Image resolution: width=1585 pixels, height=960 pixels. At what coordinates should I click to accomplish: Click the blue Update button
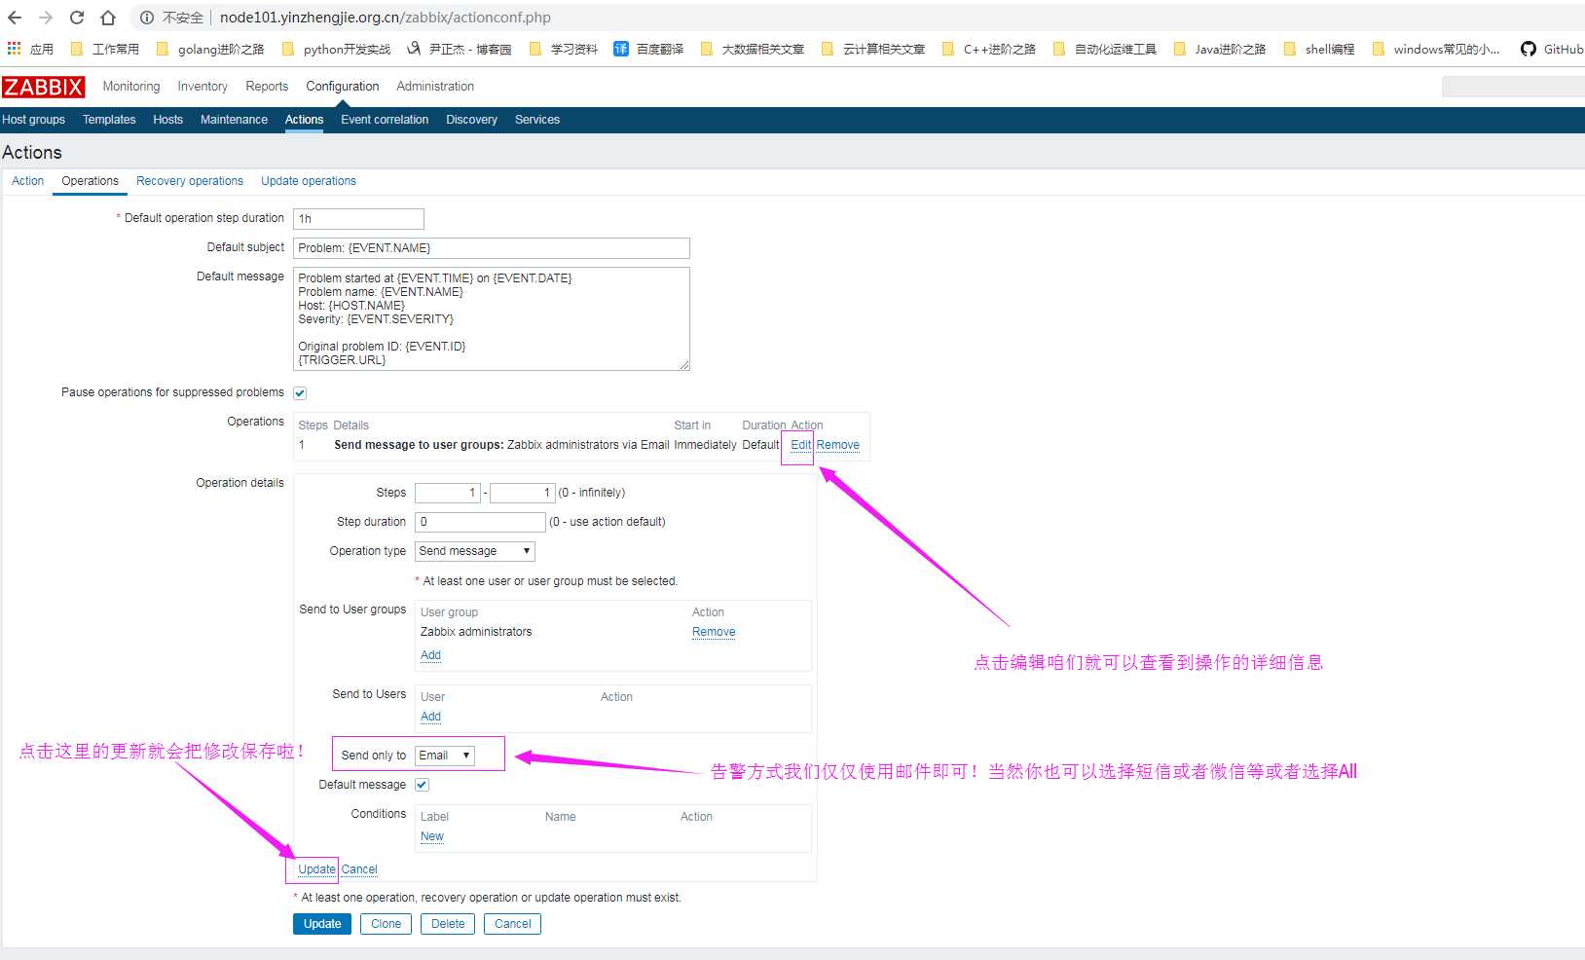point(322,924)
